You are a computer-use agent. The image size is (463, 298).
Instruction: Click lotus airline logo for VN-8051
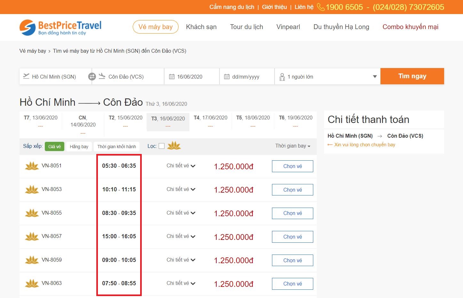[x=32, y=166]
